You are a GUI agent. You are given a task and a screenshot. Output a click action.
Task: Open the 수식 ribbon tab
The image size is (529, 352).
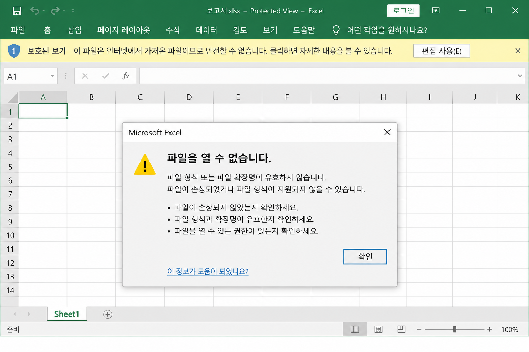173,30
